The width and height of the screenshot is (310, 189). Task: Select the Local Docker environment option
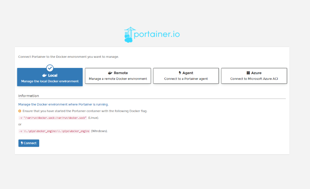[x=50, y=77]
